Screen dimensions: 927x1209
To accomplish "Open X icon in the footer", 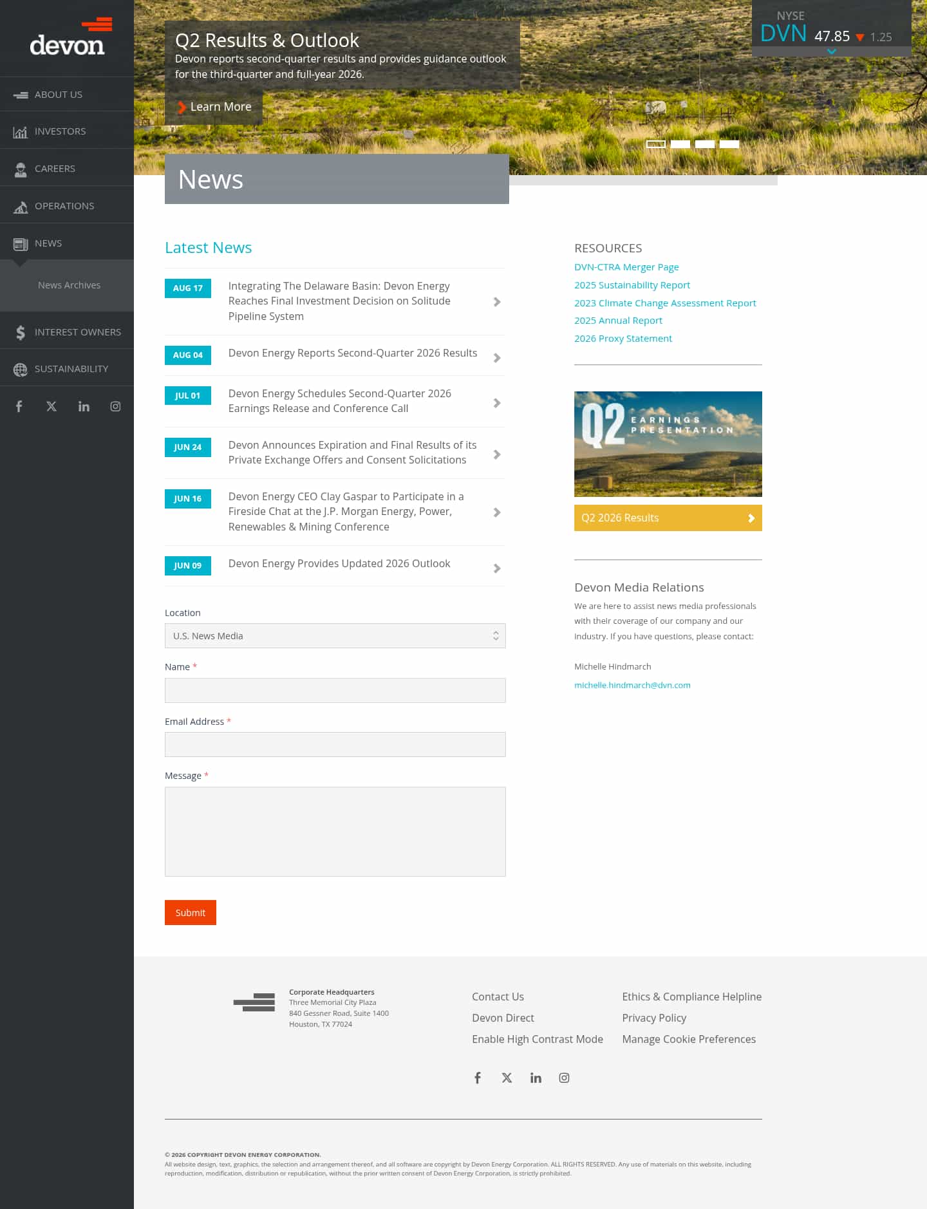I will point(507,1078).
